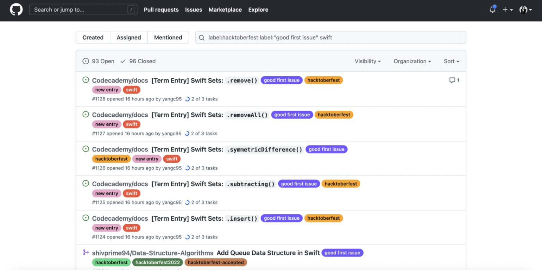Open the user avatar menu
The image size is (542, 272).
tap(525, 10)
